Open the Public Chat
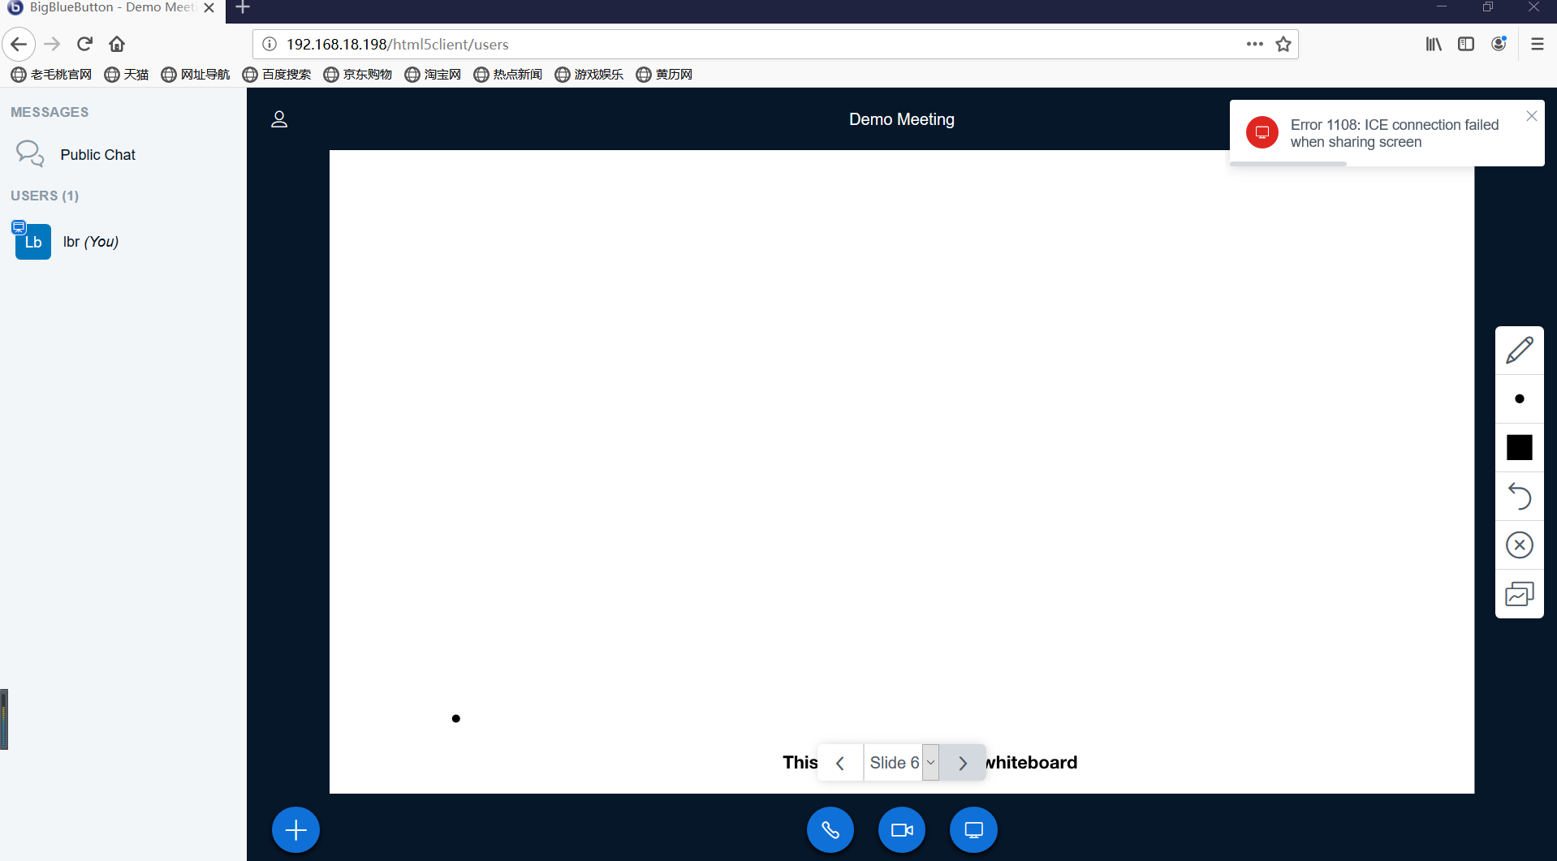This screenshot has width=1557, height=861. click(x=98, y=154)
